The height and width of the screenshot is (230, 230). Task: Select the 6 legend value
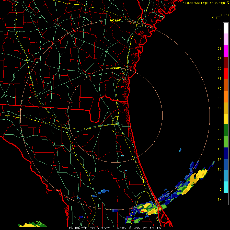pos(221,179)
